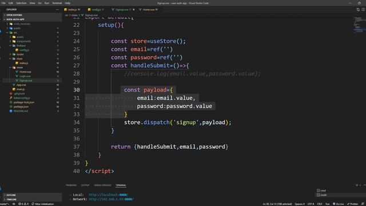
Task: Open the Terminal menu
Action: click(57, 3)
